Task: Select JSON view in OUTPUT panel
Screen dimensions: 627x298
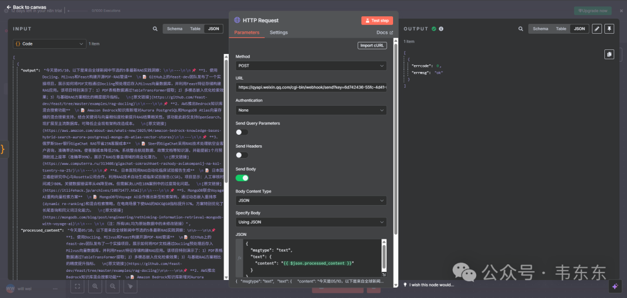Action: coord(579,29)
